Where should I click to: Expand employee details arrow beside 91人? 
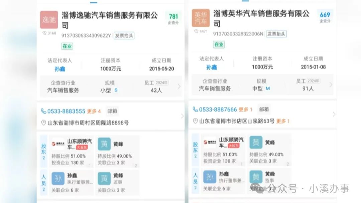(x=331, y=85)
